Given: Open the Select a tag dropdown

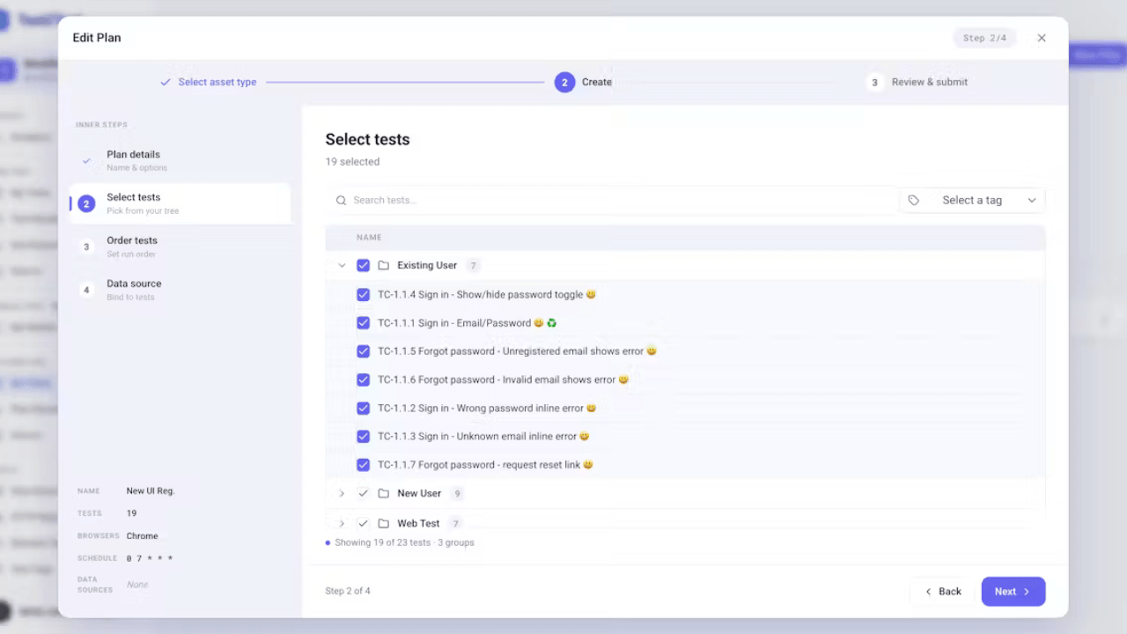Looking at the screenshot, I should [x=972, y=200].
